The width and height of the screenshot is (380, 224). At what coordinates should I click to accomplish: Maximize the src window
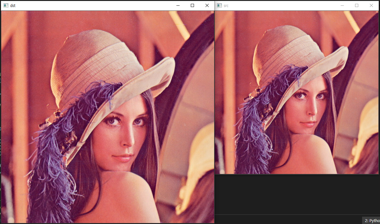click(357, 5)
